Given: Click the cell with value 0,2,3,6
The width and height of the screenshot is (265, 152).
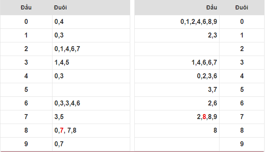Looking at the screenshot, I should coord(177,76).
